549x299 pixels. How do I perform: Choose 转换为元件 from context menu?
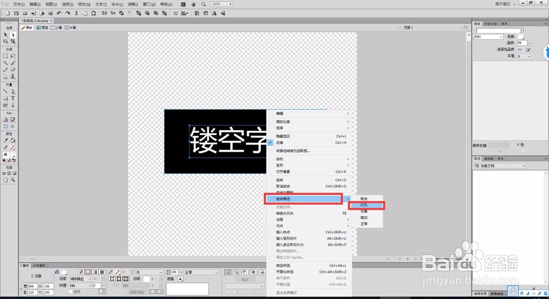307,214
